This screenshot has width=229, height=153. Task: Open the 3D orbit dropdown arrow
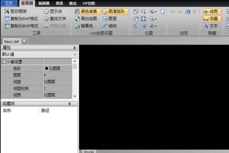156,26
